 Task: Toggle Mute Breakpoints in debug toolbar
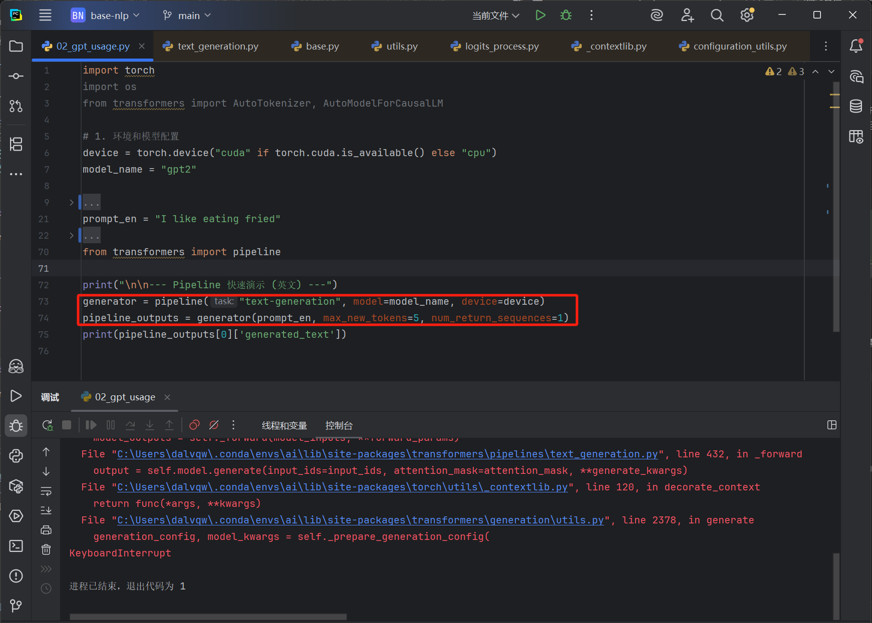coord(214,425)
